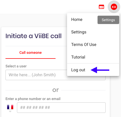The height and width of the screenshot is (117, 121).
Task: Click the phone number or email label
Action: (33, 99)
